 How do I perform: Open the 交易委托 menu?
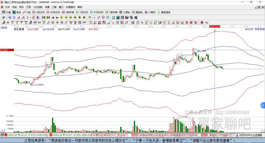click(70, 7)
